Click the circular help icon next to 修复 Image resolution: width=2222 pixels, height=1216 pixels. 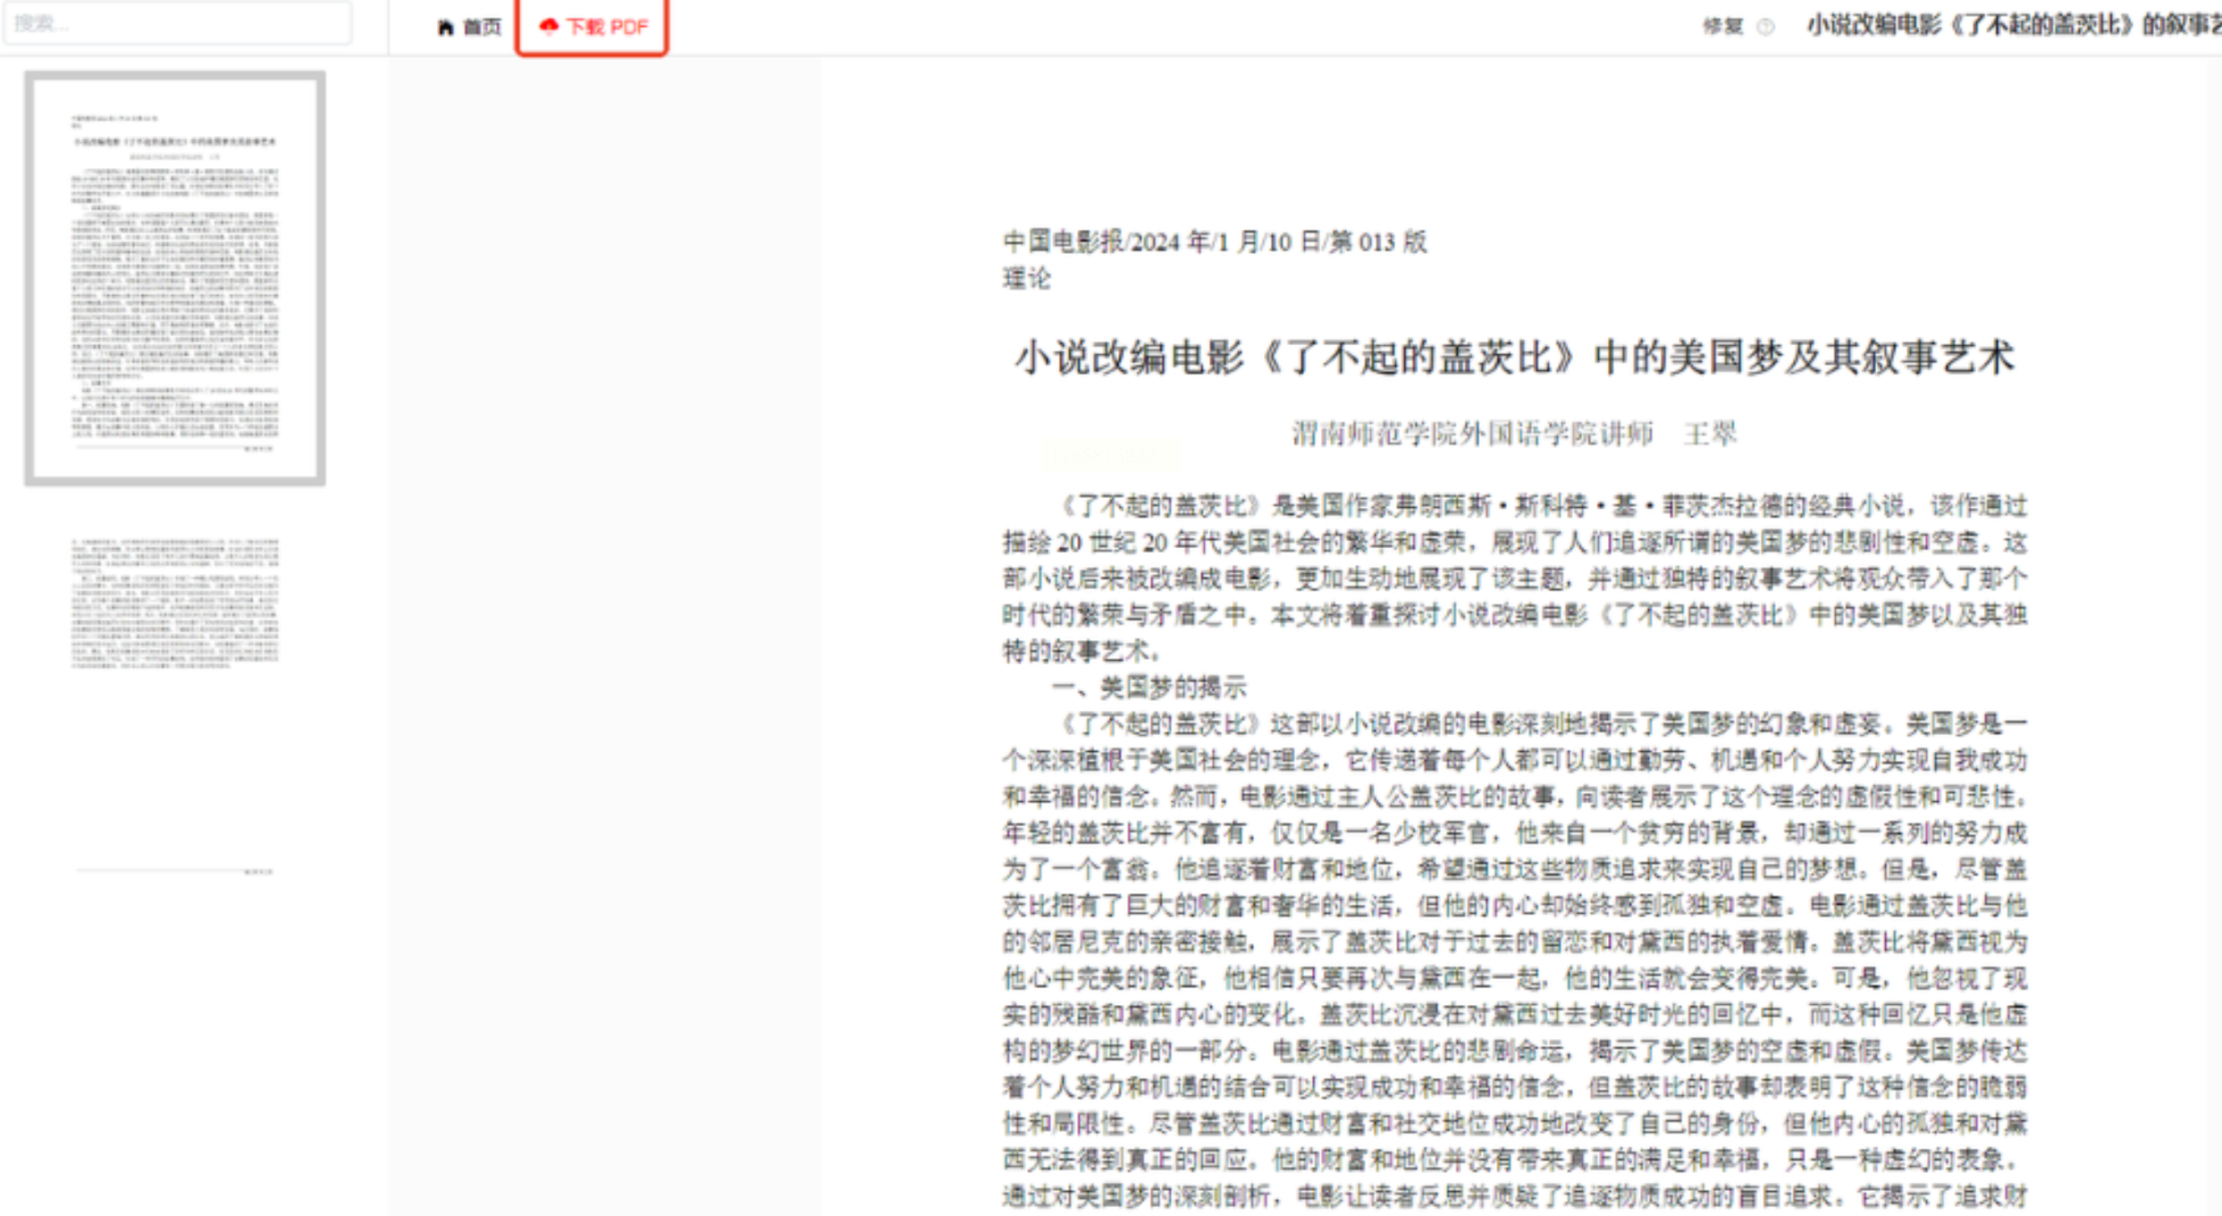(1765, 27)
